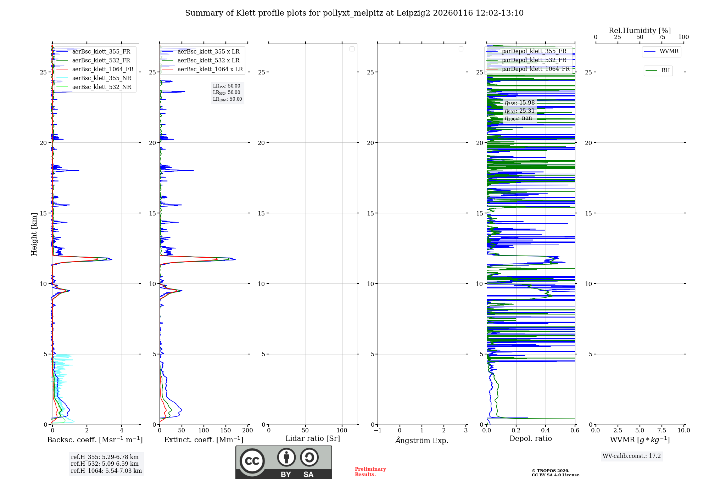
Task: Click the plot summary title text
Action: click(x=354, y=13)
